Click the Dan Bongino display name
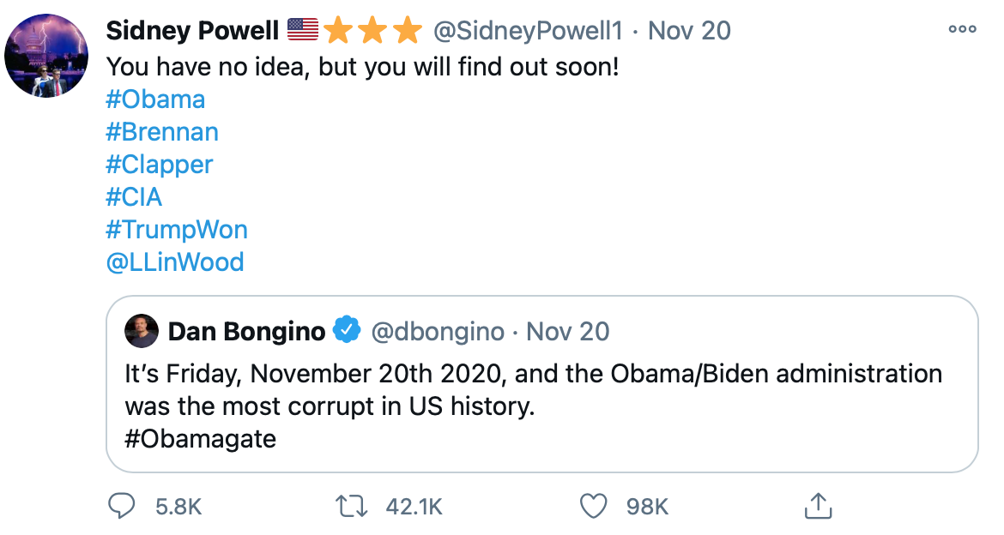The image size is (1004, 535). point(247,332)
